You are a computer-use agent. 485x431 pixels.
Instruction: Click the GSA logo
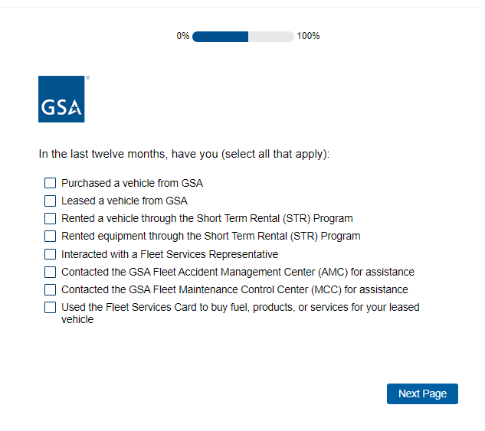click(61, 99)
